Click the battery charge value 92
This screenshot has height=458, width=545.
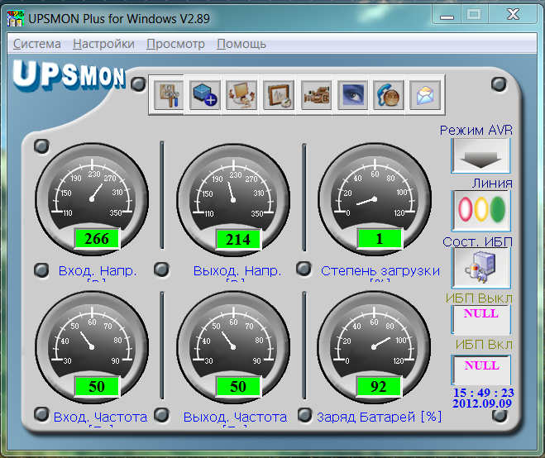click(x=379, y=386)
